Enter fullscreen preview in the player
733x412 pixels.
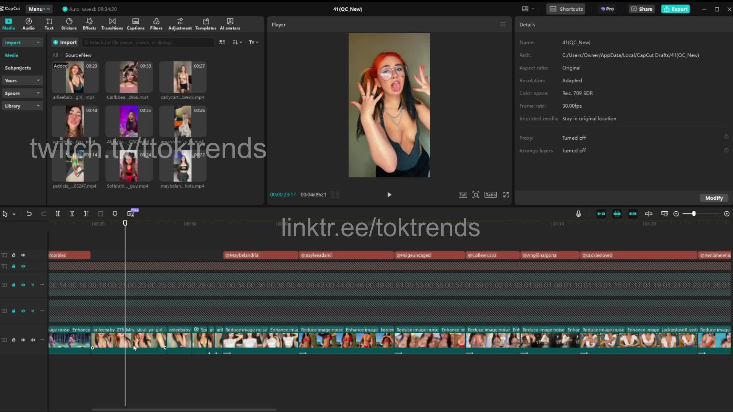506,195
